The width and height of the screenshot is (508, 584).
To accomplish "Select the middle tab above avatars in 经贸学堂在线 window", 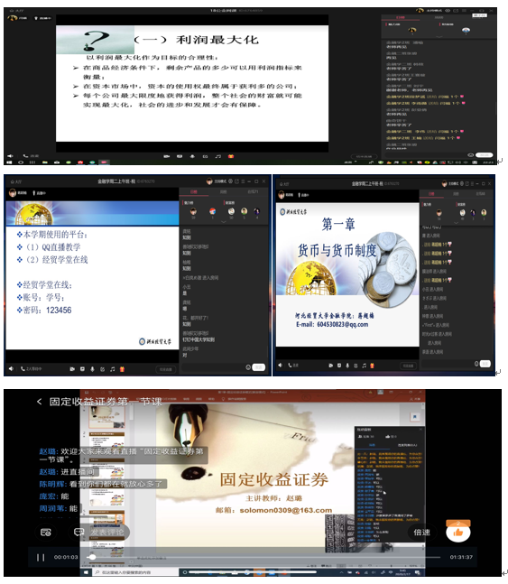I will (x=223, y=192).
